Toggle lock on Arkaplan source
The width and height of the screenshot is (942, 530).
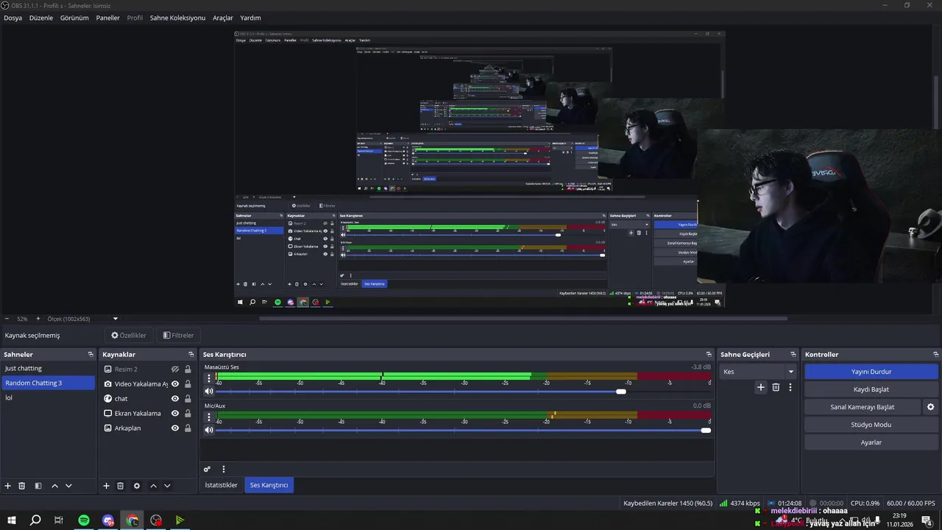(188, 428)
